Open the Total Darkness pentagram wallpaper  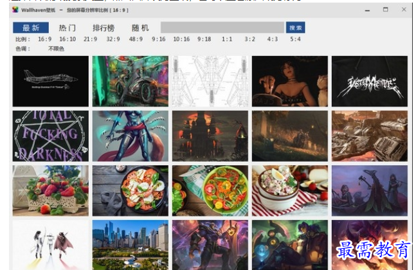[50, 136]
